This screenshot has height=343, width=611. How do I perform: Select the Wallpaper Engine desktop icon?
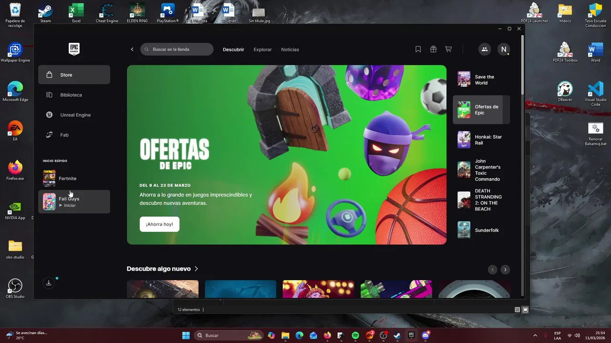pos(15,52)
